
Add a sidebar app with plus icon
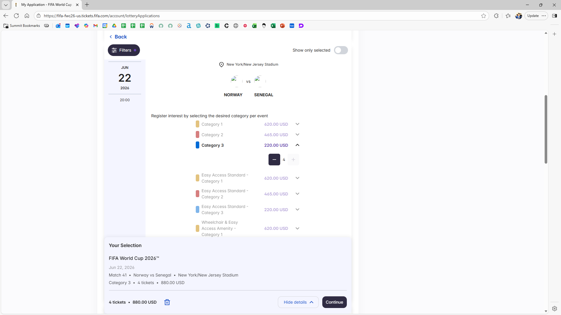(555, 34)
